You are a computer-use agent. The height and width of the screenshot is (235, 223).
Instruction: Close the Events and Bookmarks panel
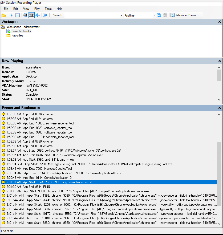220,108
